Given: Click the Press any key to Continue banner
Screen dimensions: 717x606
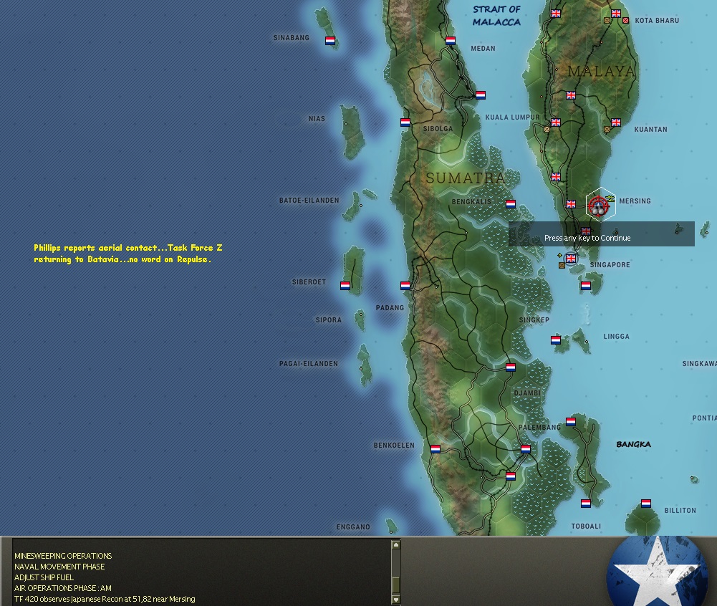Looking at the screenshot, I should pyautogui.click(x=601, y=234).
